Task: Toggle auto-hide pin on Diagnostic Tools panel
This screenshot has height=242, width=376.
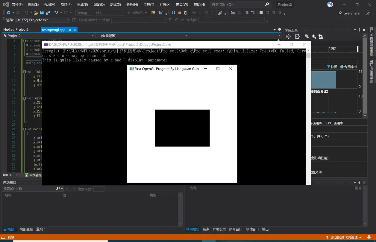Action: tap(360, 30)
